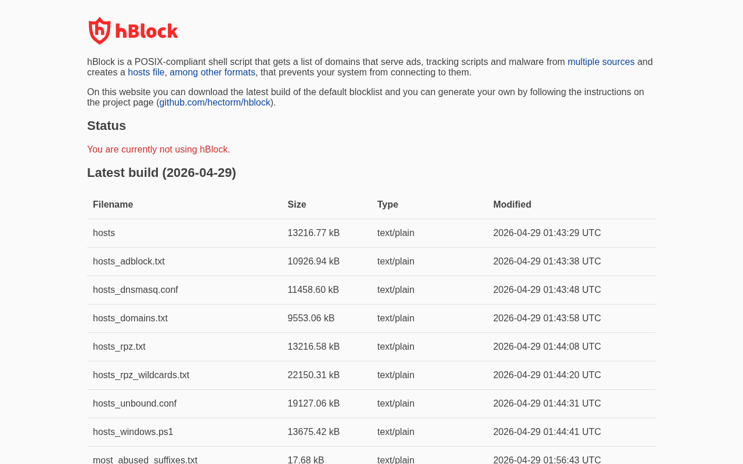Click the Type column header
743x464 pixels.
click(x=388, y=205)
